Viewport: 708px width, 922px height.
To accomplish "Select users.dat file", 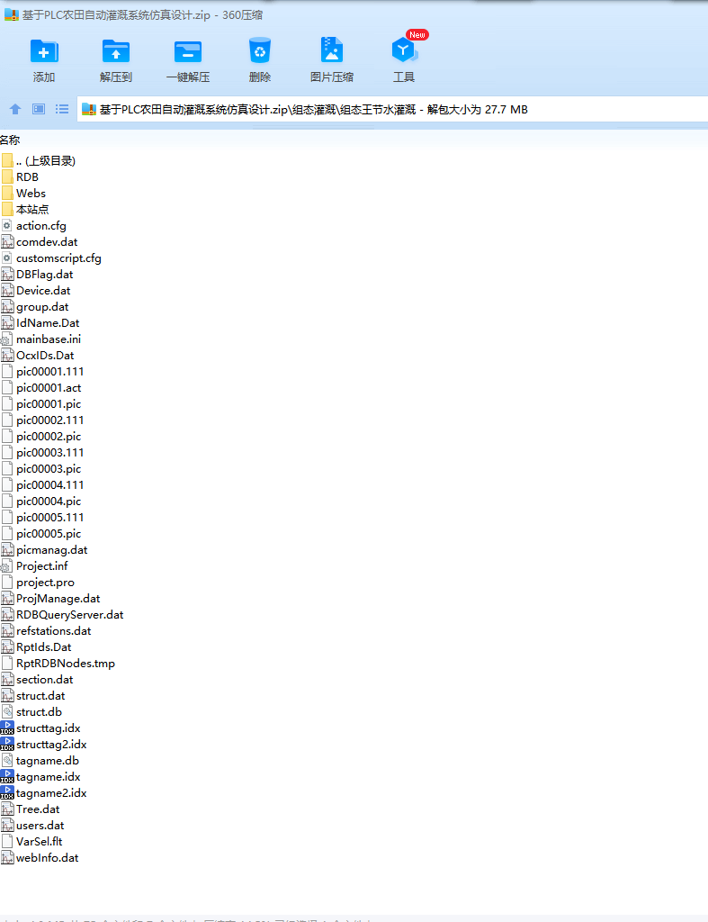I will tap(40, 826).
